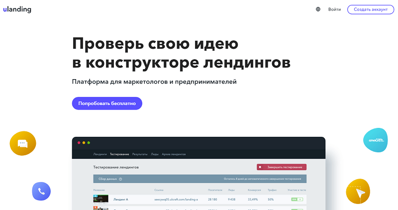
Task: Open the seecywq05.ulcraft.com/landing-a link
Action: pos(176,200)
